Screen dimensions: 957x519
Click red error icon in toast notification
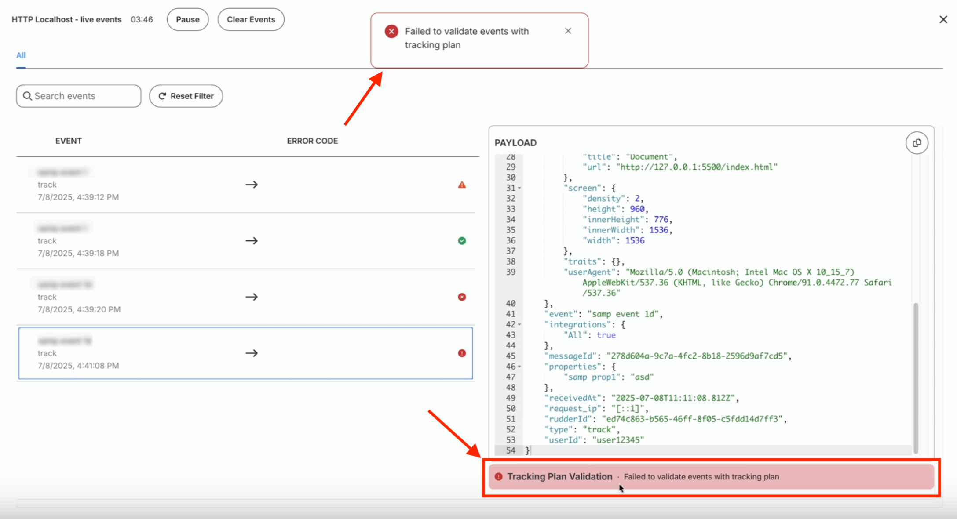pos(391,31)
